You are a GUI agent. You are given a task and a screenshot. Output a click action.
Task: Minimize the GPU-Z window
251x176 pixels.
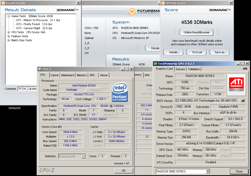(238, 64)
